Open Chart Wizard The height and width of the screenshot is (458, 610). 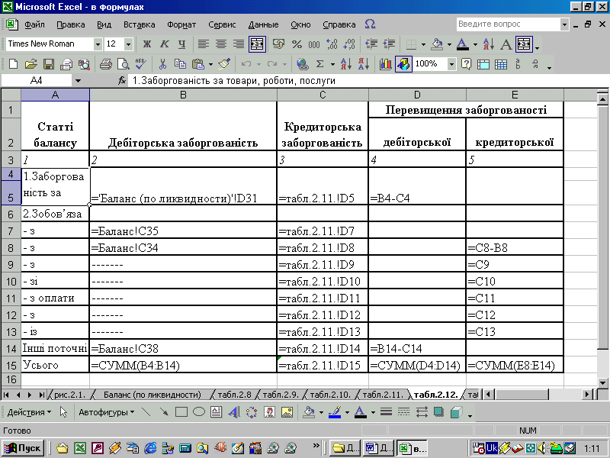385,64
